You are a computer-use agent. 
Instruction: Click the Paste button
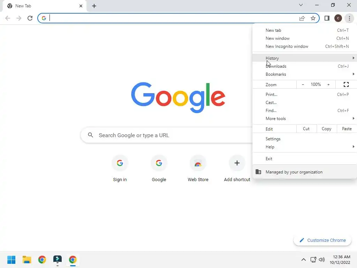click(x=347, y=129)
